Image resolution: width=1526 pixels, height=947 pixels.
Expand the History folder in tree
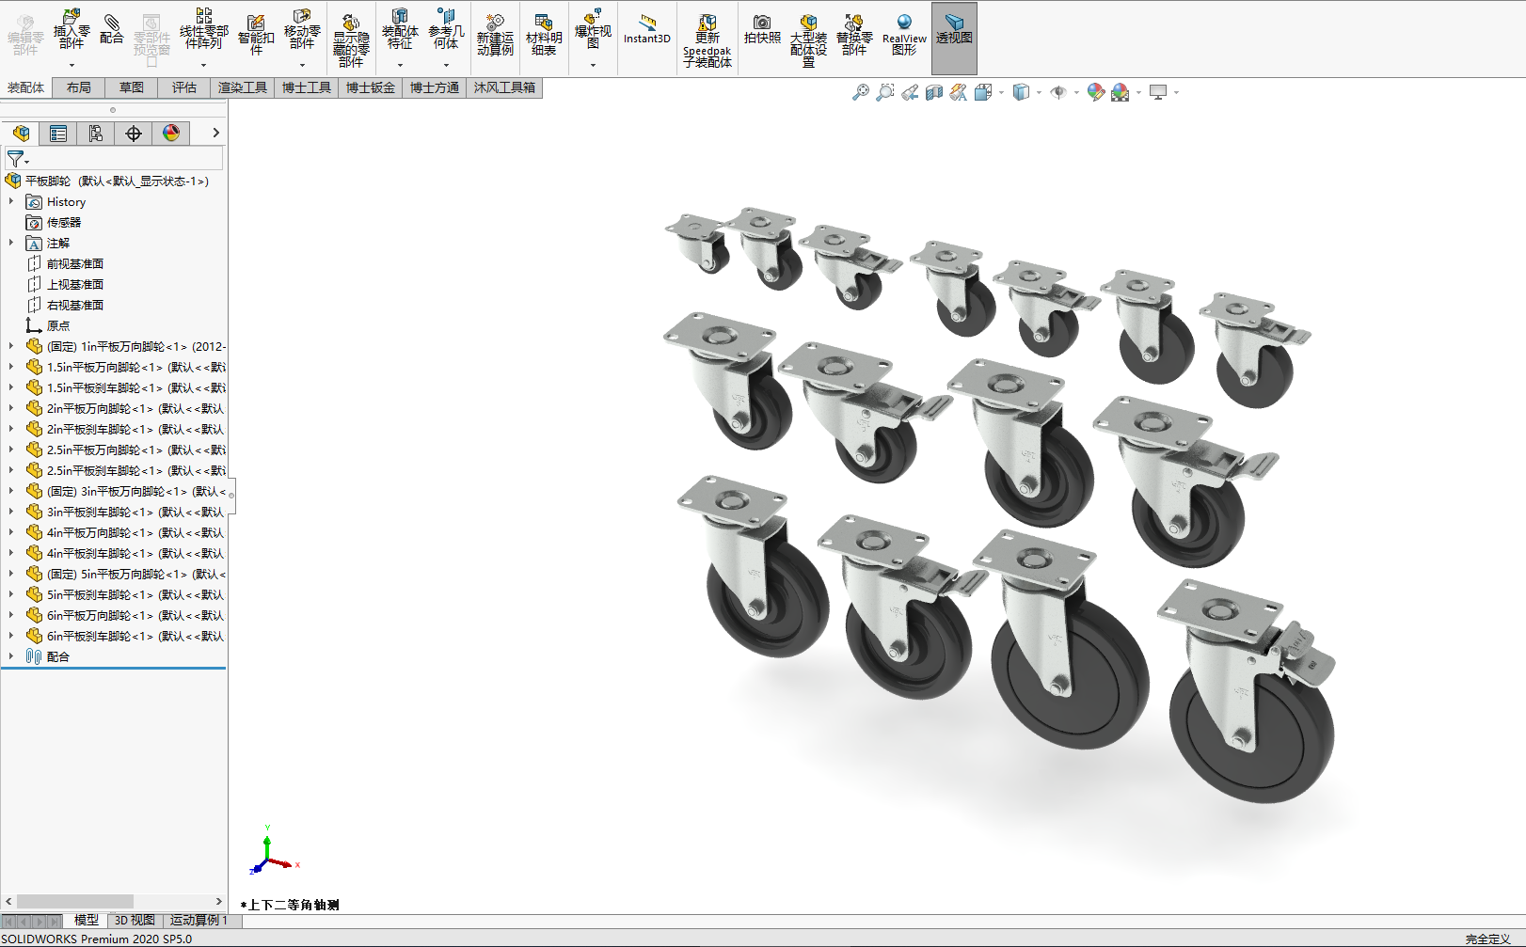pyautogui.click(x=11, y=201)
